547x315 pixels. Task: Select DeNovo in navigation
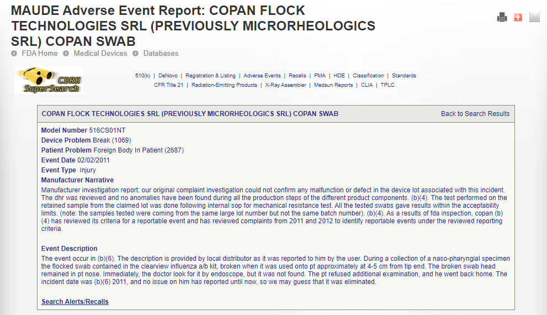[x=168, y=75]
